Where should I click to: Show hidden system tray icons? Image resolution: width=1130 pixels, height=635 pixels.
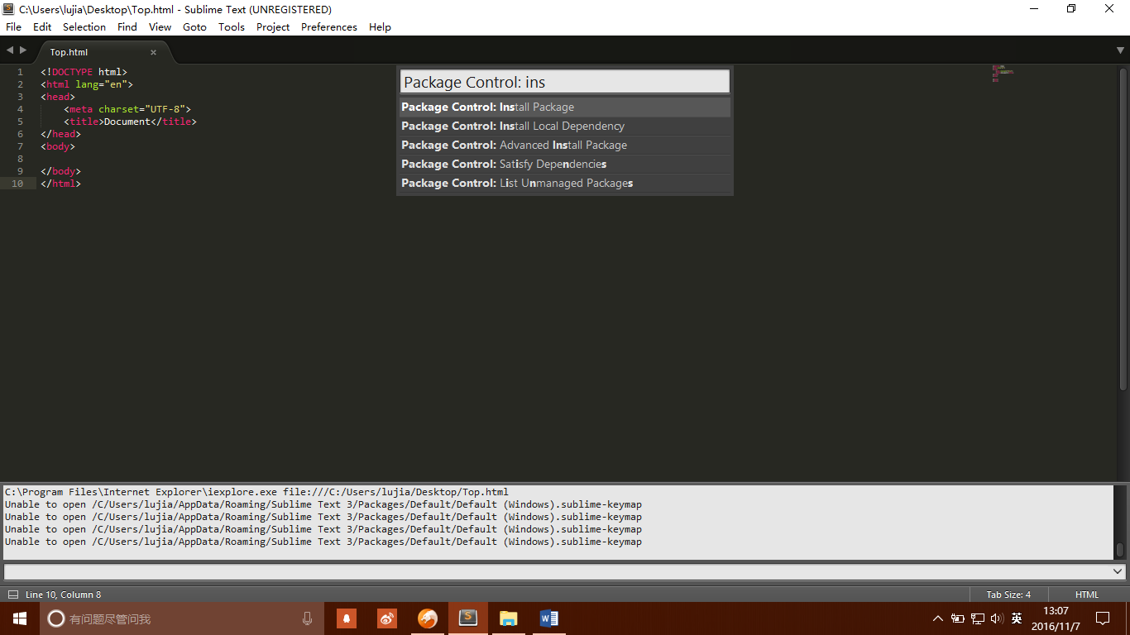point(937,618)
